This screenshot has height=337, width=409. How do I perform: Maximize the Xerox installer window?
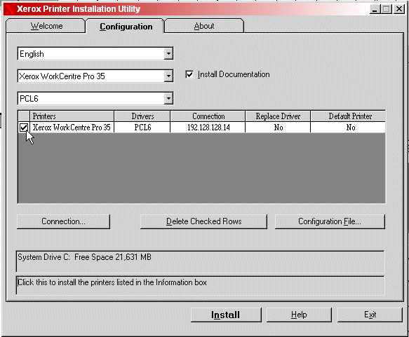387,9
